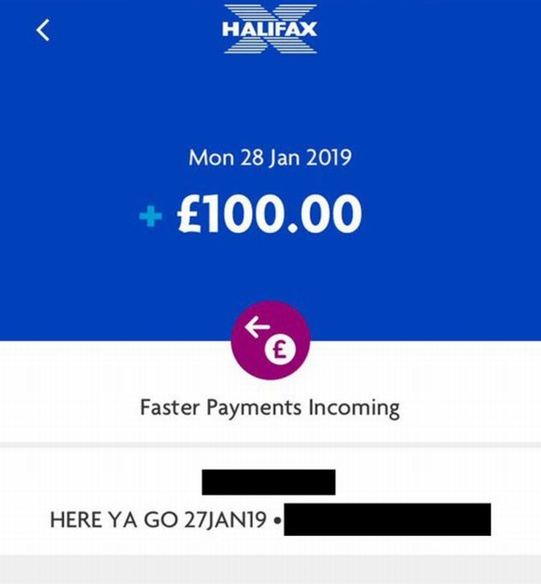Tap the 2019 year in the date
This screenshot has width=541, height=584.
point(329,157)
